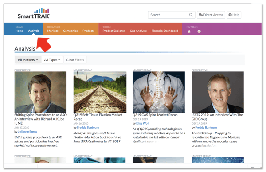266x172 pixels.
Task: Select the Analysis tab
Action: pos(34,31)
